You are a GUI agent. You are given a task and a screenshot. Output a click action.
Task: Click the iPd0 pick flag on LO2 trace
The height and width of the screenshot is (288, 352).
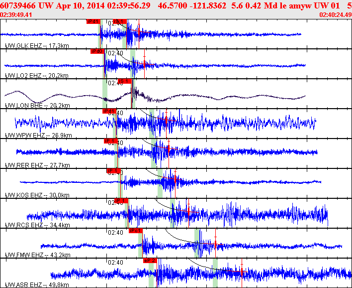[96, 51]
